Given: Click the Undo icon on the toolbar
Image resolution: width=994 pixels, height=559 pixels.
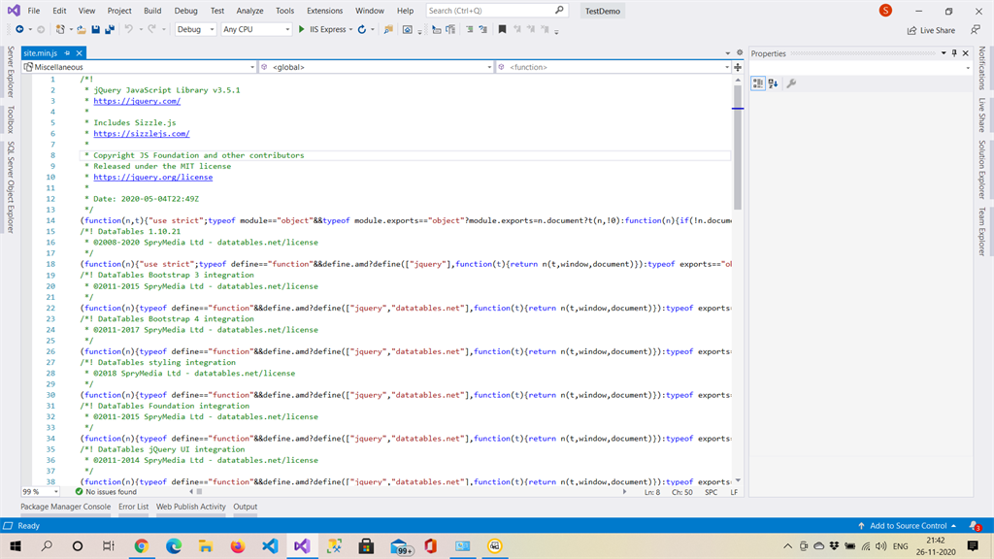Looking at the screenshot, I should coord(129,29).
